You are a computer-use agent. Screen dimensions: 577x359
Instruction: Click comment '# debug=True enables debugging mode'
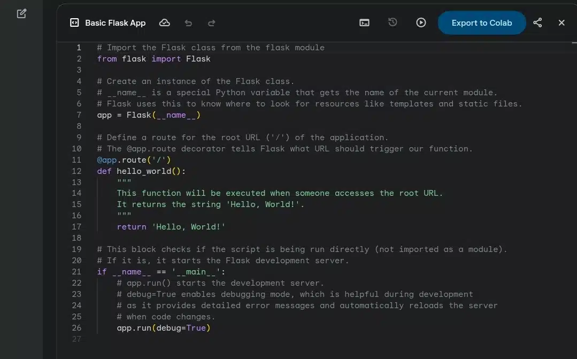point(295,294)
